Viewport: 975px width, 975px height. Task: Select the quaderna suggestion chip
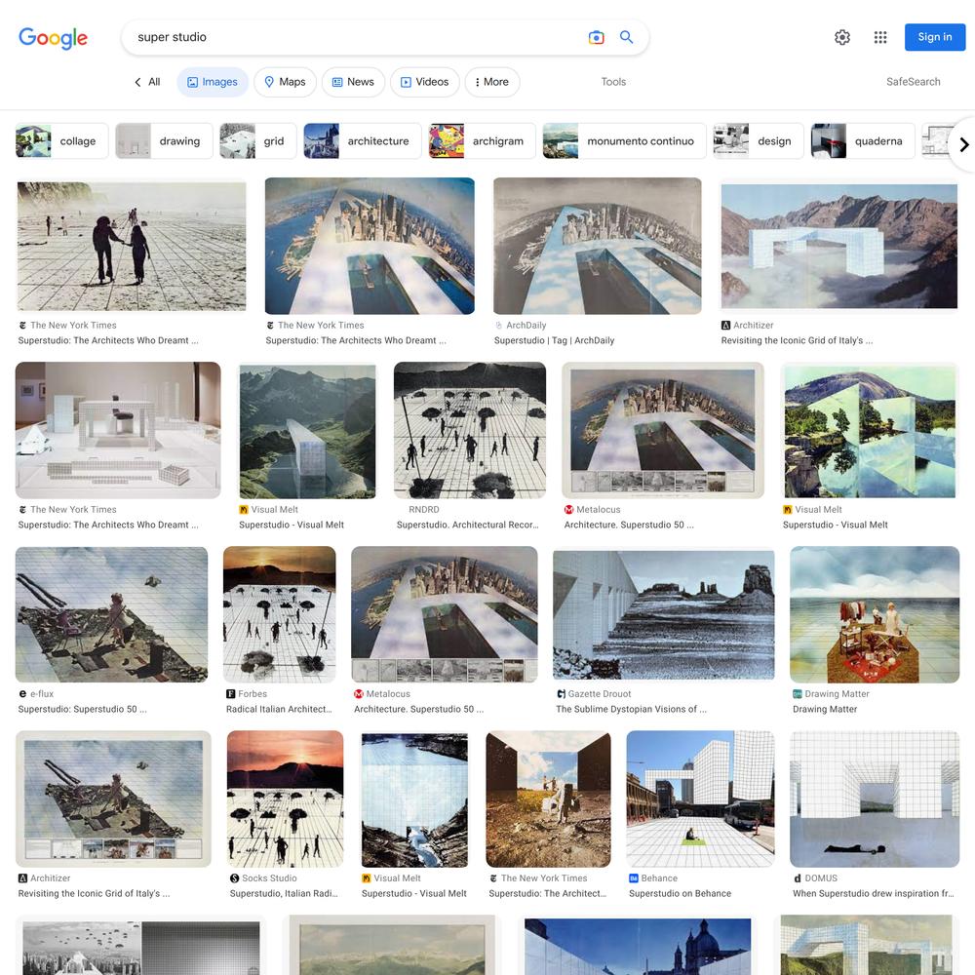(863, 141)
